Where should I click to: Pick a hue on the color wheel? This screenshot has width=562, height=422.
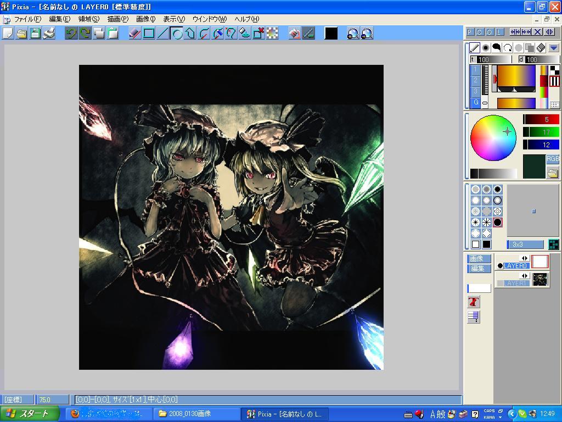coord(493,138)
